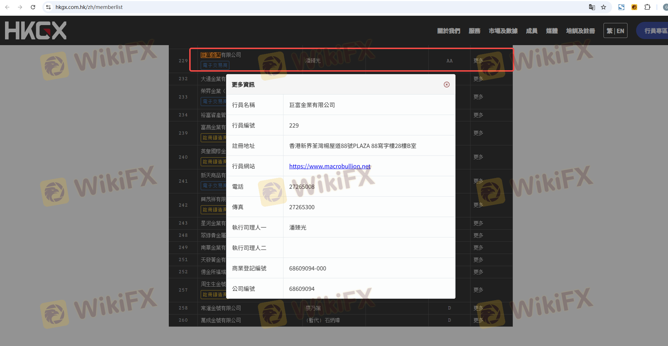Open the macrobullion.net website link
Viewport: 668px width, 346px height.
[x=330, y=166]
